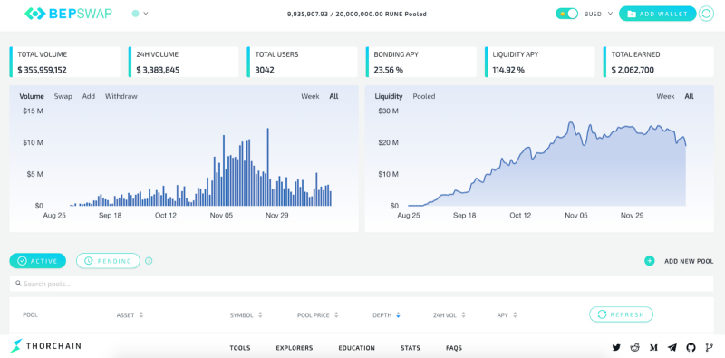Open the Medium icon link
This screenshot has height=358, width=725.
(653, 347)
